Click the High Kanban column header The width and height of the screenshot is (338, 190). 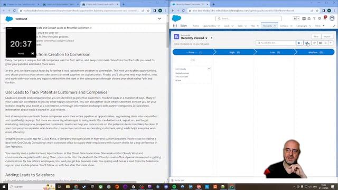234,52
